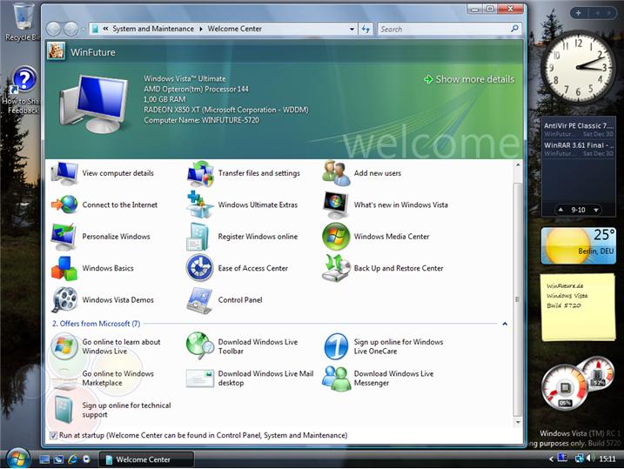Open the Add new users icon
This screenshot has width=624, height=469.
tap(335, 173)
